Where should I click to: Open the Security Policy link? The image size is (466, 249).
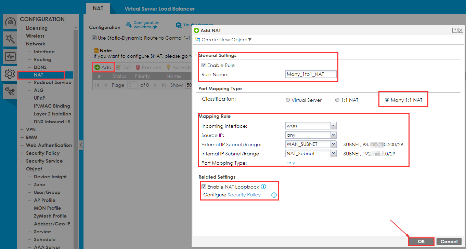pyautogui.click(x=244, y=195)
